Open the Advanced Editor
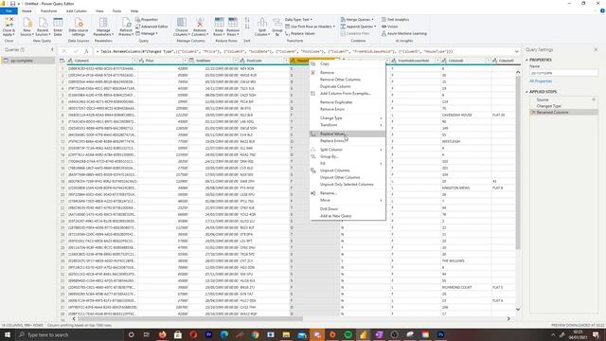Image resolution: width=606 pixels, height=341 pixels. click(151, 27)
